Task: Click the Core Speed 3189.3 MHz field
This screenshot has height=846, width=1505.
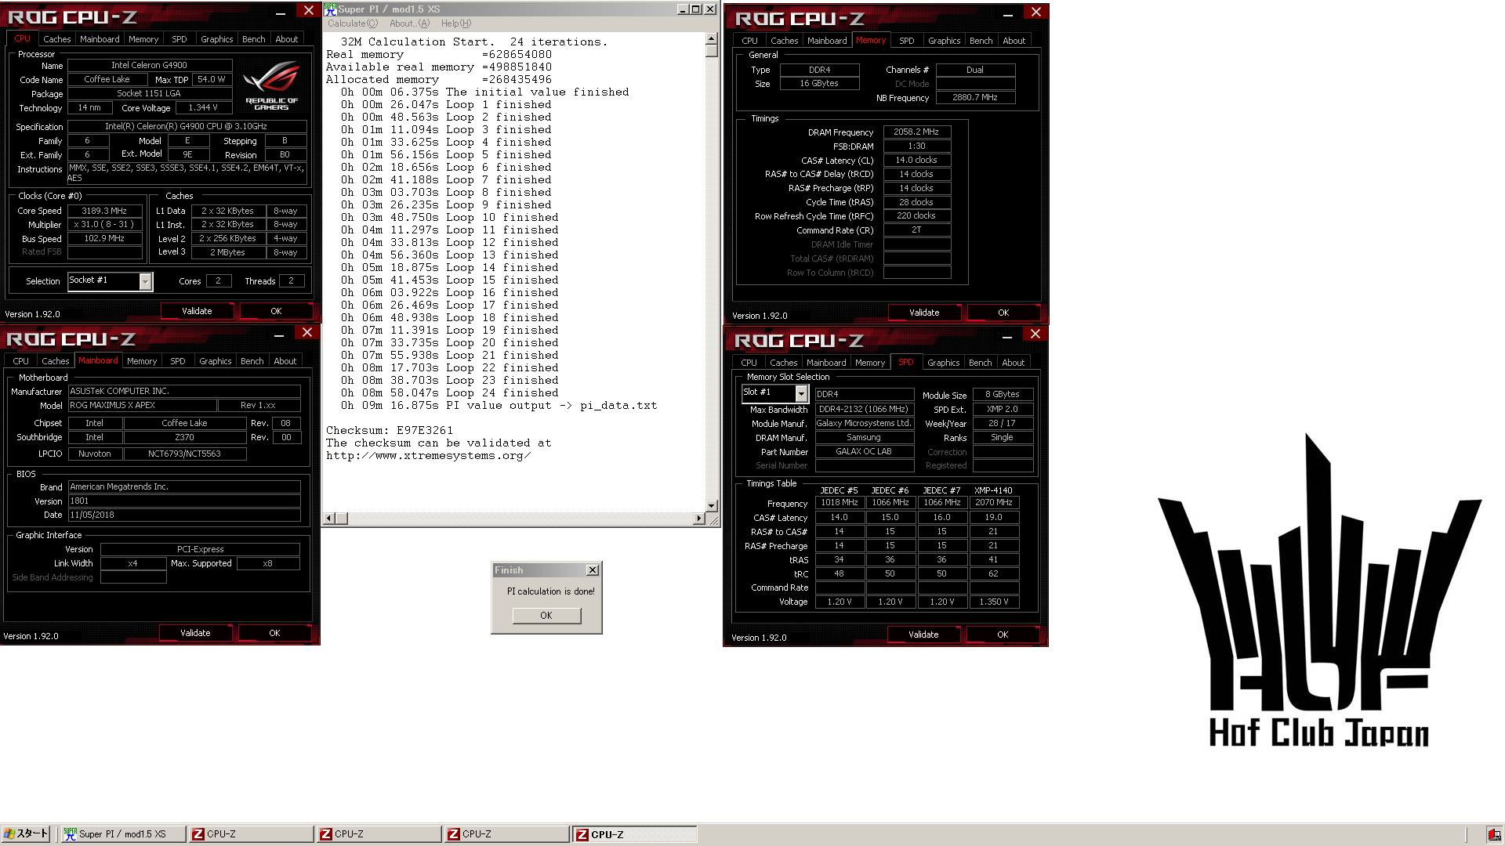Action: 105,211
